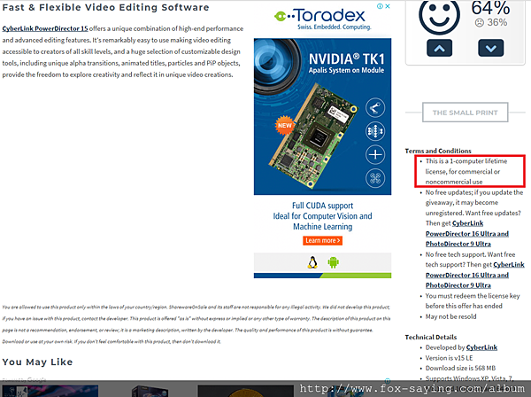531x397 pixels.
Task: Click 'NVIDIA TK1' ad headline
Action: (x=346, y=59)
